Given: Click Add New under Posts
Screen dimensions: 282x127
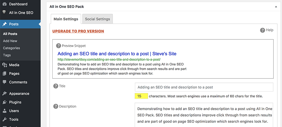Looking at the screenshot, I should click(x=10, y=41).
